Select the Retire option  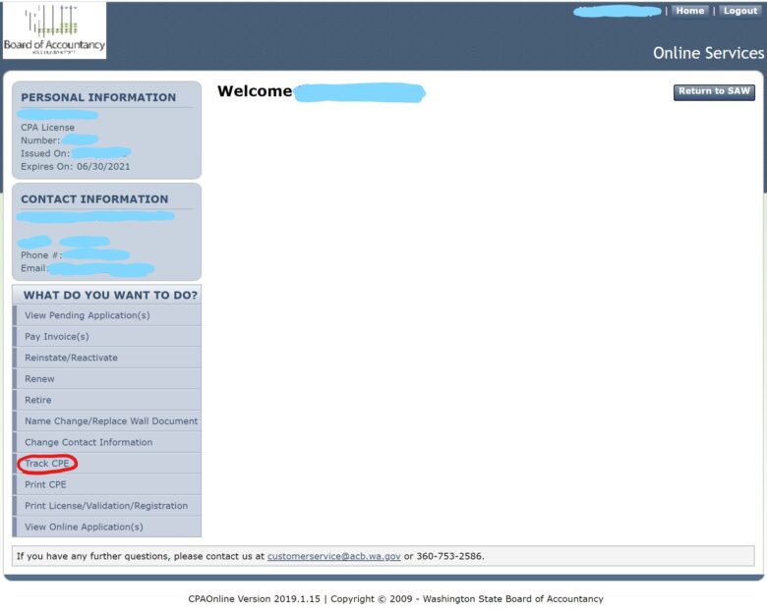[106, 400]
